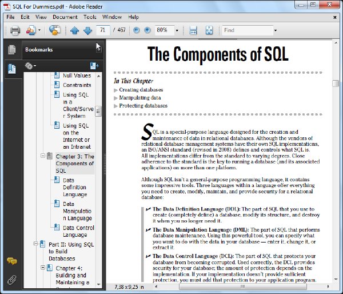Click the Data Definition Language bookmark icon
The width and height of the screenshot is (343, 294).
click(57, 180)
